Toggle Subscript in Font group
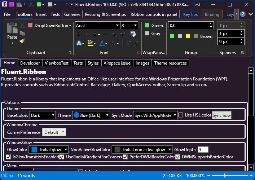This screenshot has width=255, height=180. point(115,34)
